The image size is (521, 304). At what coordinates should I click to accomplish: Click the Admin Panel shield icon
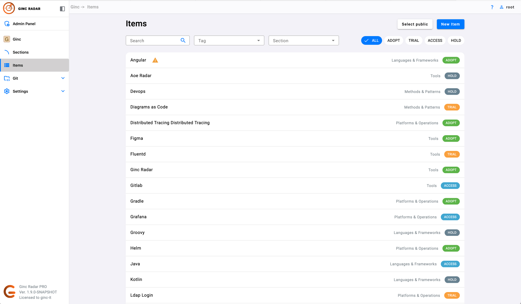point(7,24)
